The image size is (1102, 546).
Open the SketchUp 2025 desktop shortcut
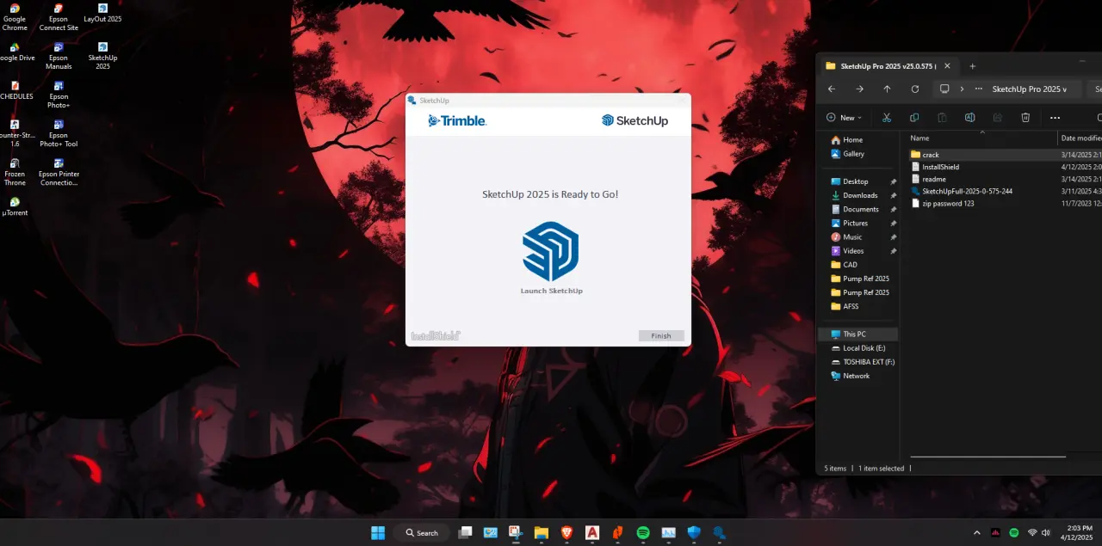click(x=102, y=56)
